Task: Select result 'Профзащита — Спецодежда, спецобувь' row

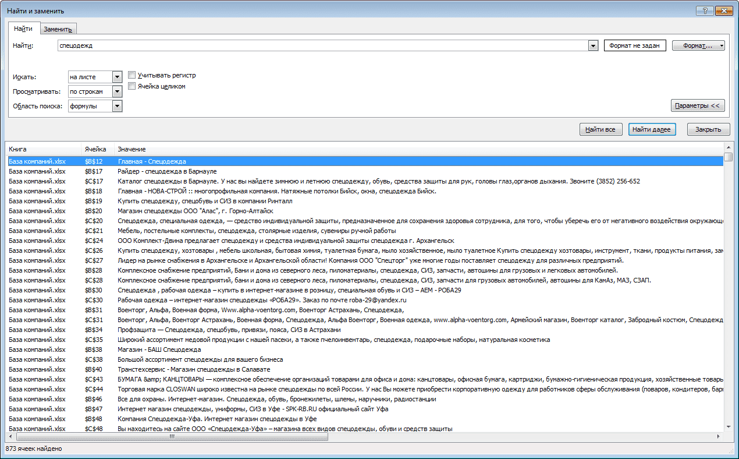Action: (x=365, y=330)
